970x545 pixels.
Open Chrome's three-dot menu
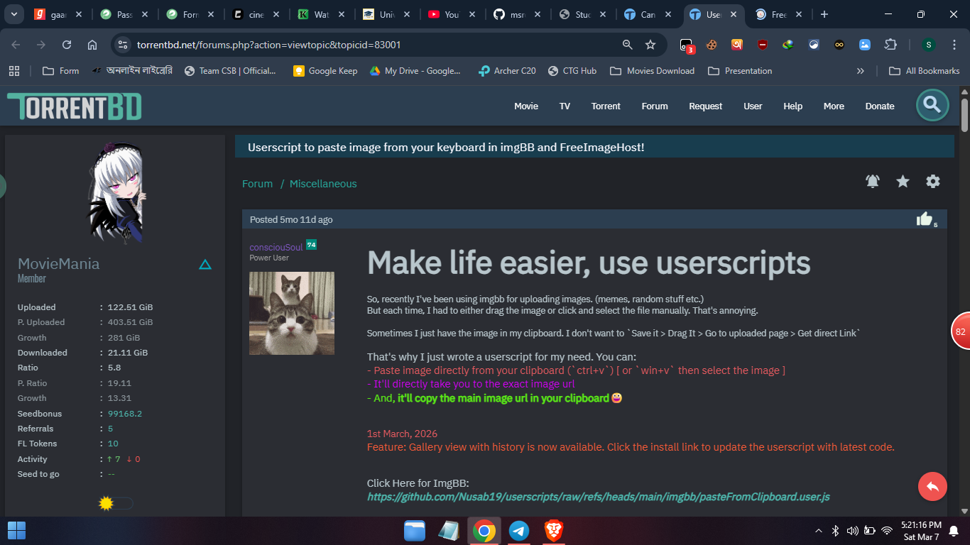click(954, 45)
